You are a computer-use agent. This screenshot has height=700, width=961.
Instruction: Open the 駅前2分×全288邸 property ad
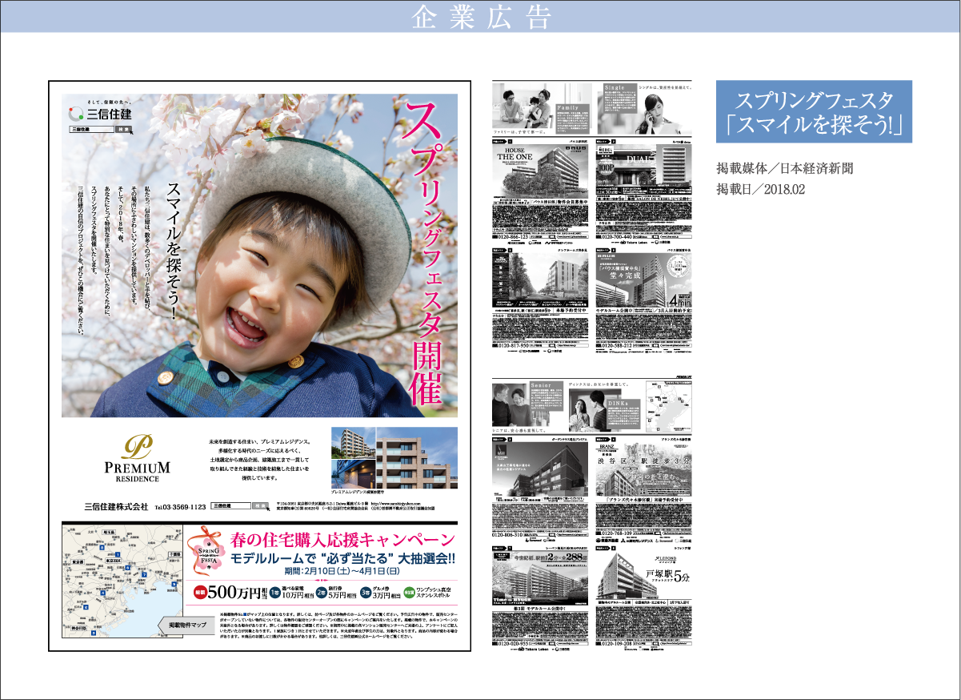[x=541, y=579]
